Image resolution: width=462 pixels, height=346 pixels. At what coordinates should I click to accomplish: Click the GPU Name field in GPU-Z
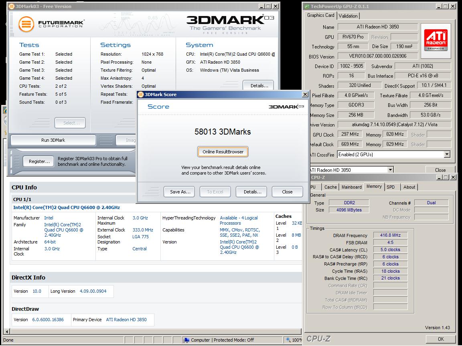378,27
